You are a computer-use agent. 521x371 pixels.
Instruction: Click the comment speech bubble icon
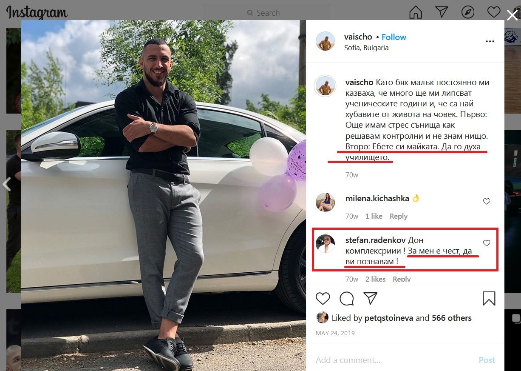[x=347, y=298]
